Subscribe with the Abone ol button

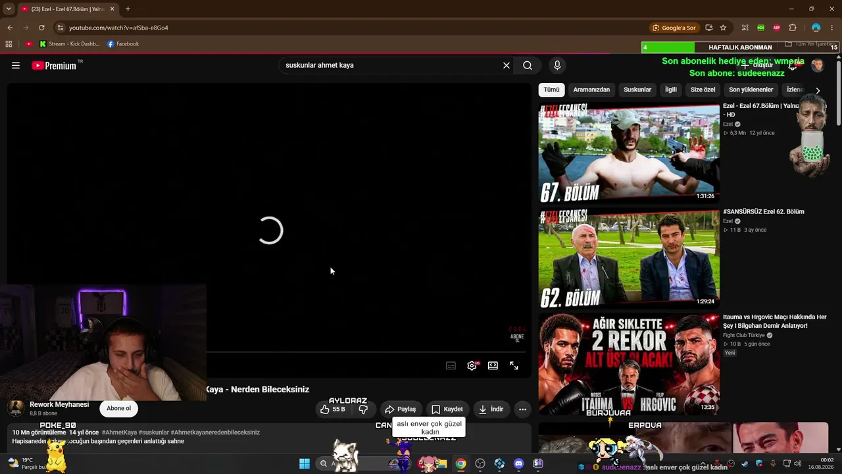pos(118,408)
